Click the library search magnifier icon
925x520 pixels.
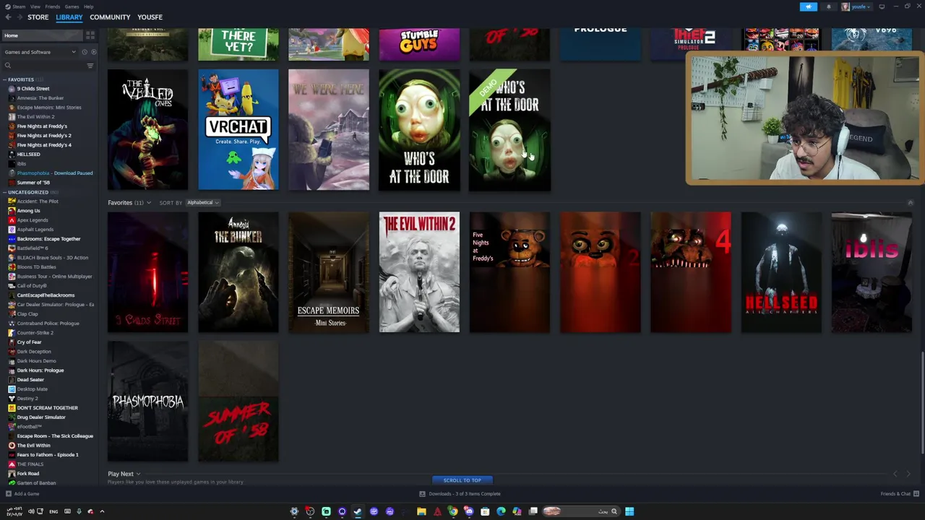(x=8, y=66)
